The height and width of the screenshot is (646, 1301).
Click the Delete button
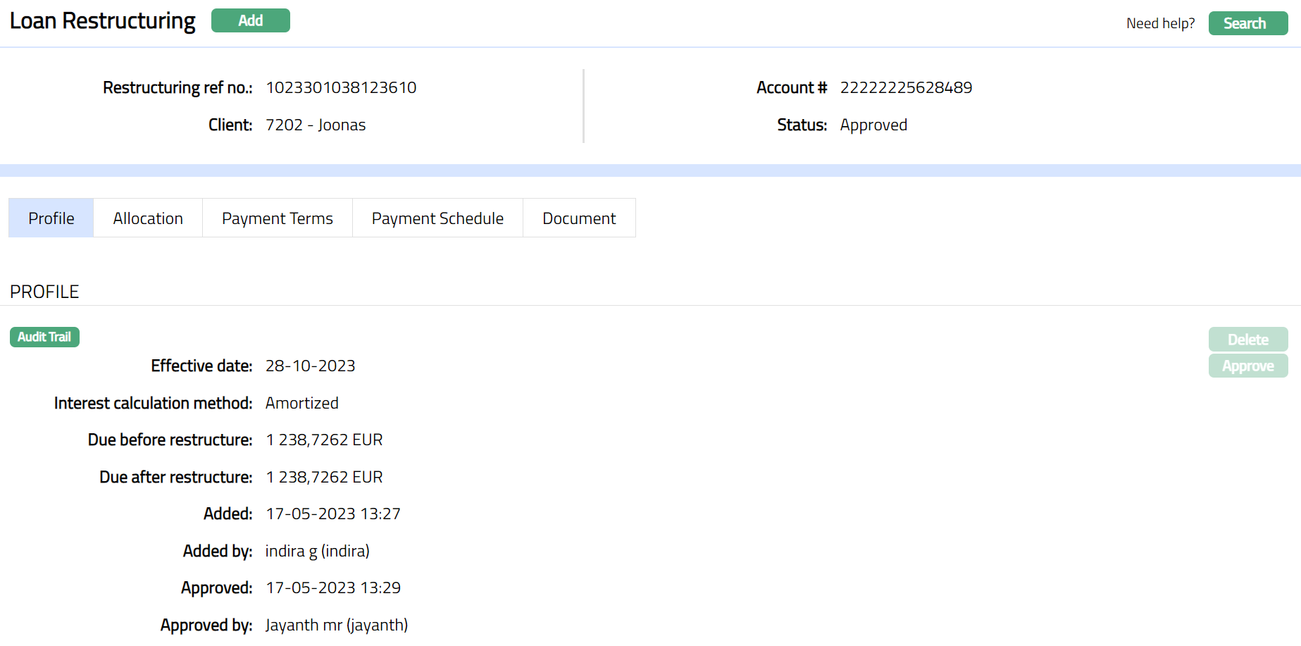(1247, 340)
